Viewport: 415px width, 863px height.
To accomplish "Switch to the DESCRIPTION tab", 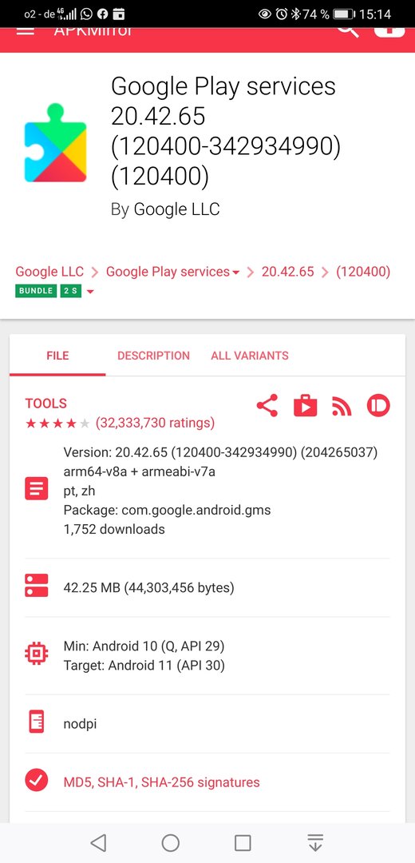I will [153, 356].
